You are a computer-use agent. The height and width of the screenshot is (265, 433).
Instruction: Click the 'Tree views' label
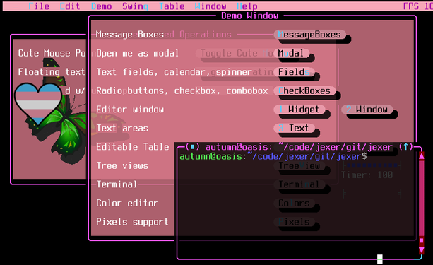(x=122, y=166)
